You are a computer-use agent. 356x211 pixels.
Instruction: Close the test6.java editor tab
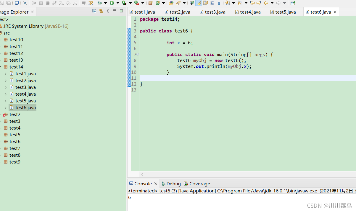pyautogui.click(x=335, y=12)
